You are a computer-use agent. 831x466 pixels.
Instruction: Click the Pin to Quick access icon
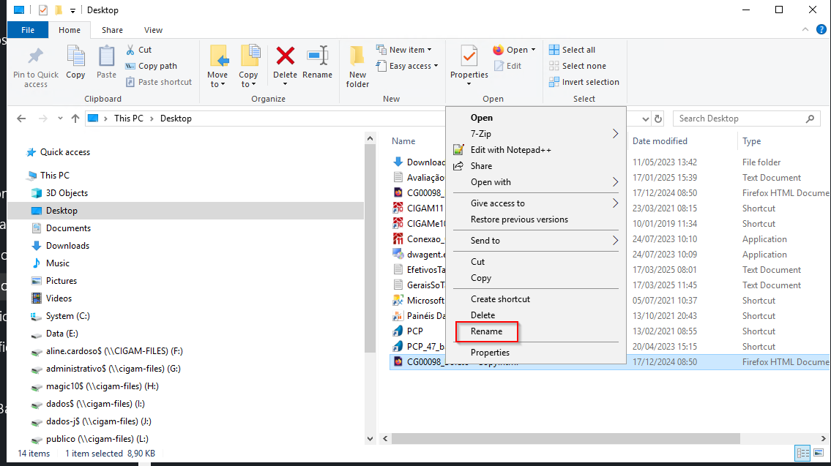click(x=35, y=56)
